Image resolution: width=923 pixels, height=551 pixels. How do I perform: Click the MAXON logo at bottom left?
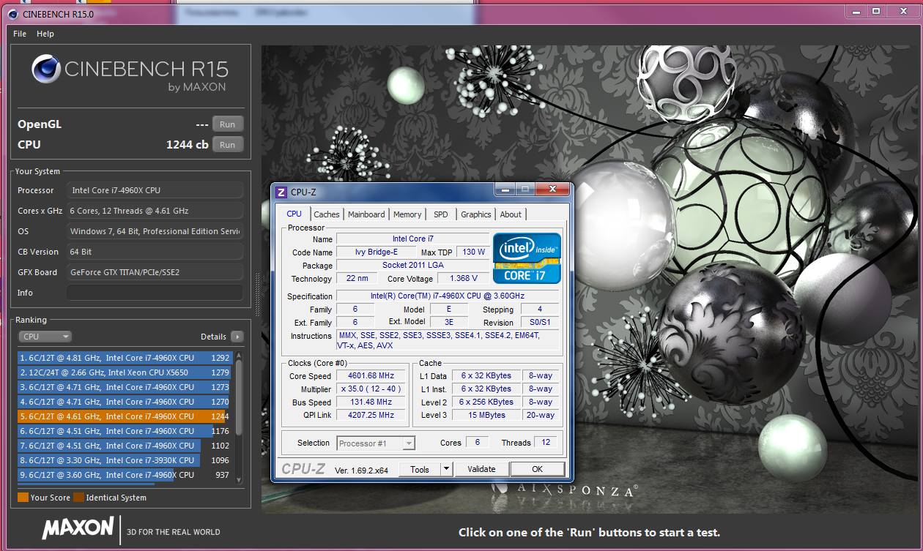pyautogui.click(x=78, y=529)
